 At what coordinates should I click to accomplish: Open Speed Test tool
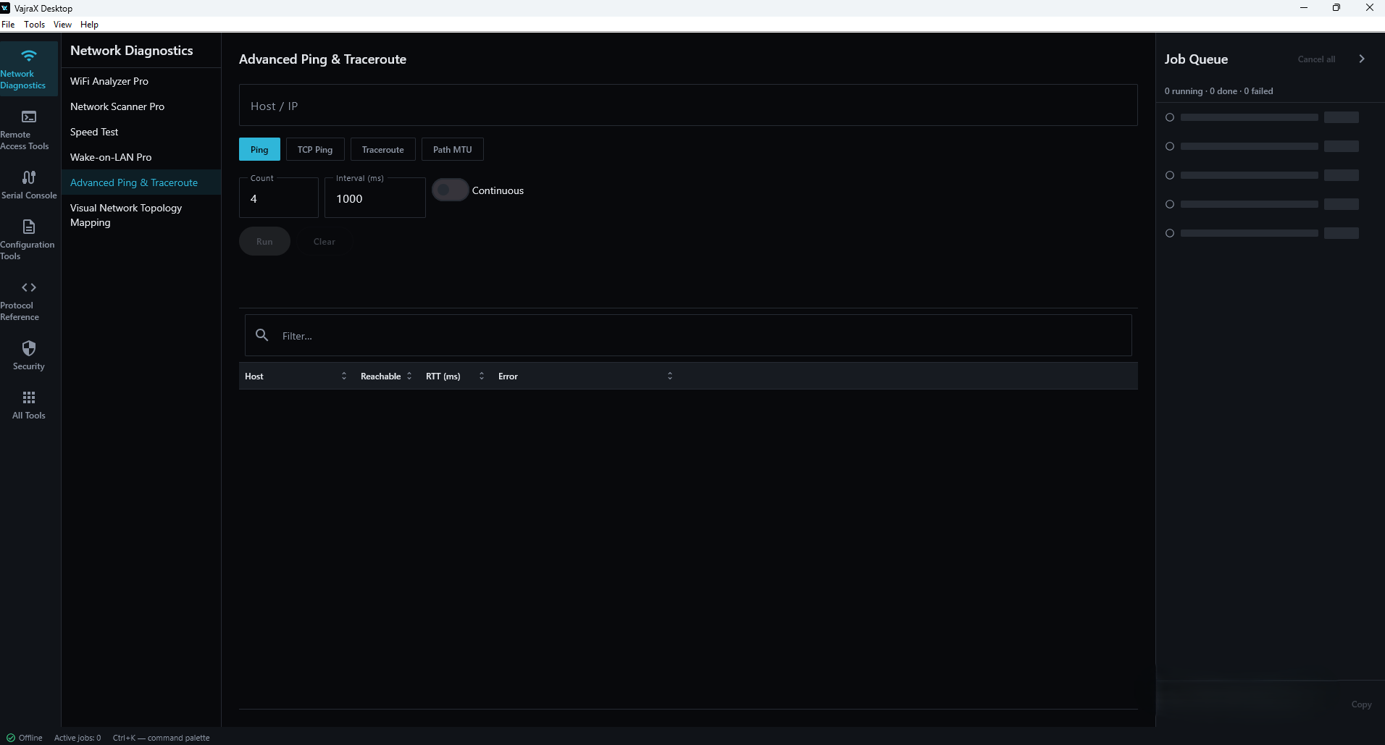point(141,132)
